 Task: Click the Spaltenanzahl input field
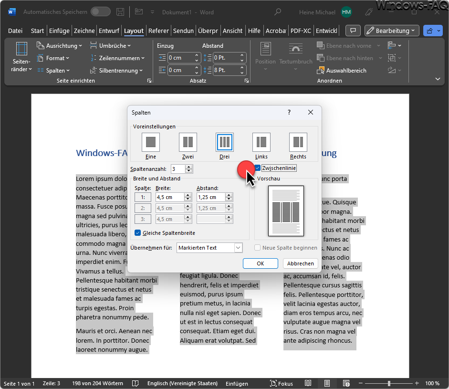pos(178,169)
